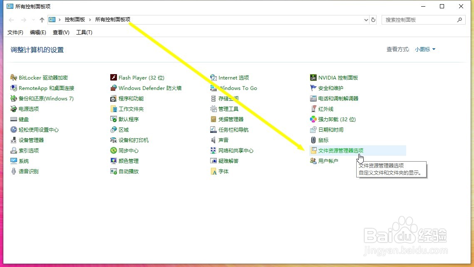Viewport: 474px width, 267px height.
Task: Click the 字体 font icon
Action: coord(213,171)
